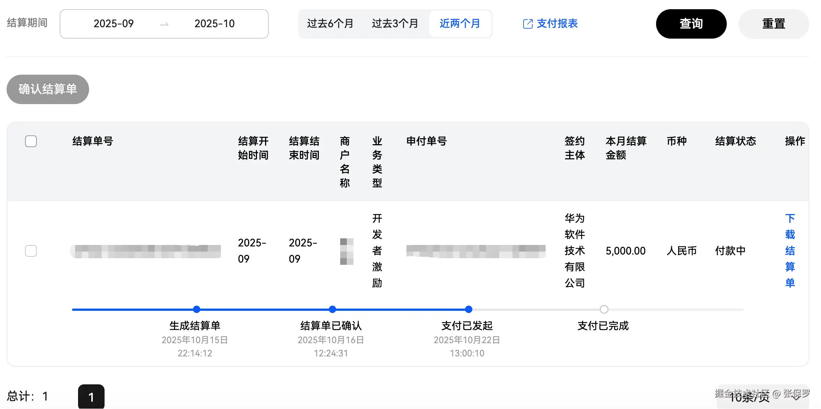Image resolution: width=821 pixels, height=409 pixels.
Task: Click the arrow icon between the date fields
Action: point(164,24)
